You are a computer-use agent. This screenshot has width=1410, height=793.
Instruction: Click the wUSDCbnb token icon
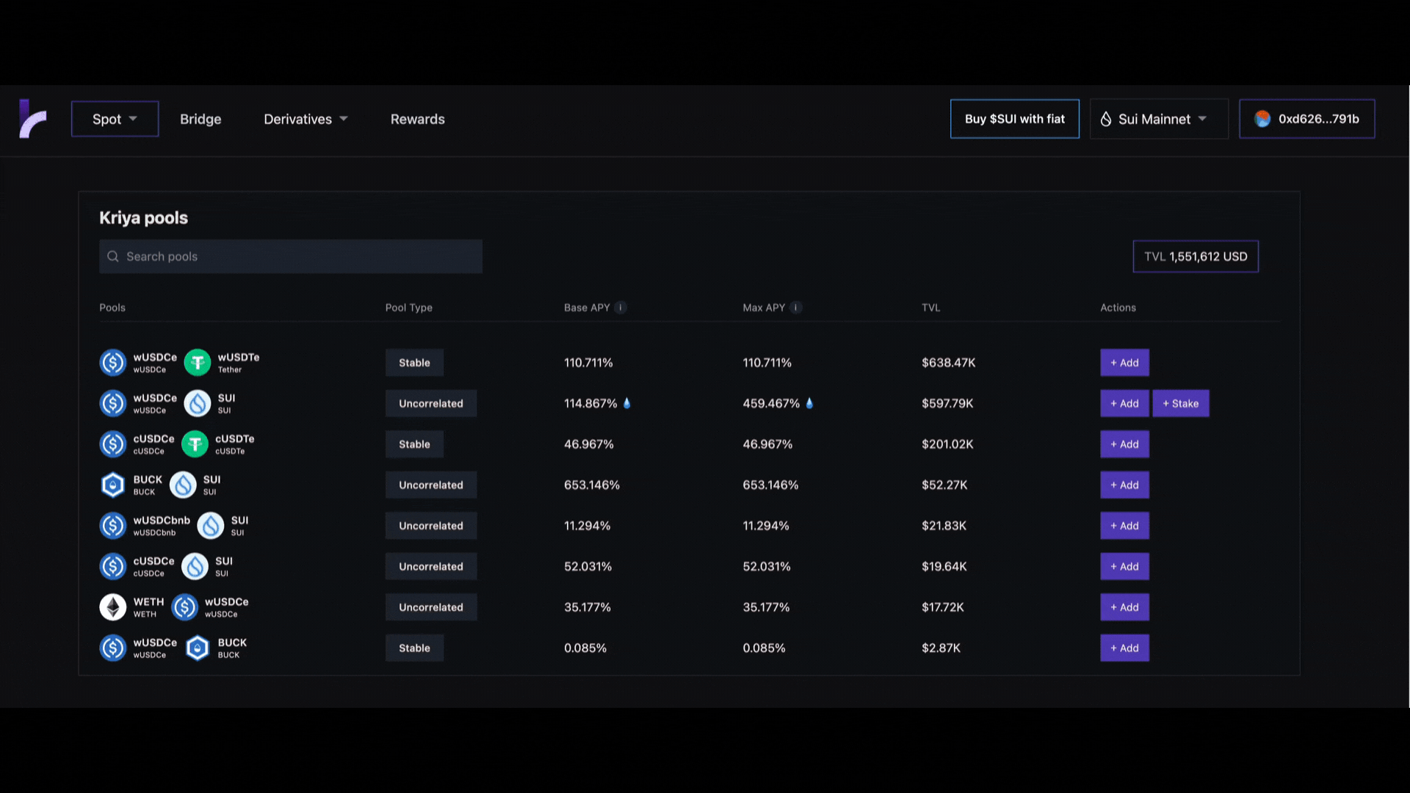pos(113,526)
